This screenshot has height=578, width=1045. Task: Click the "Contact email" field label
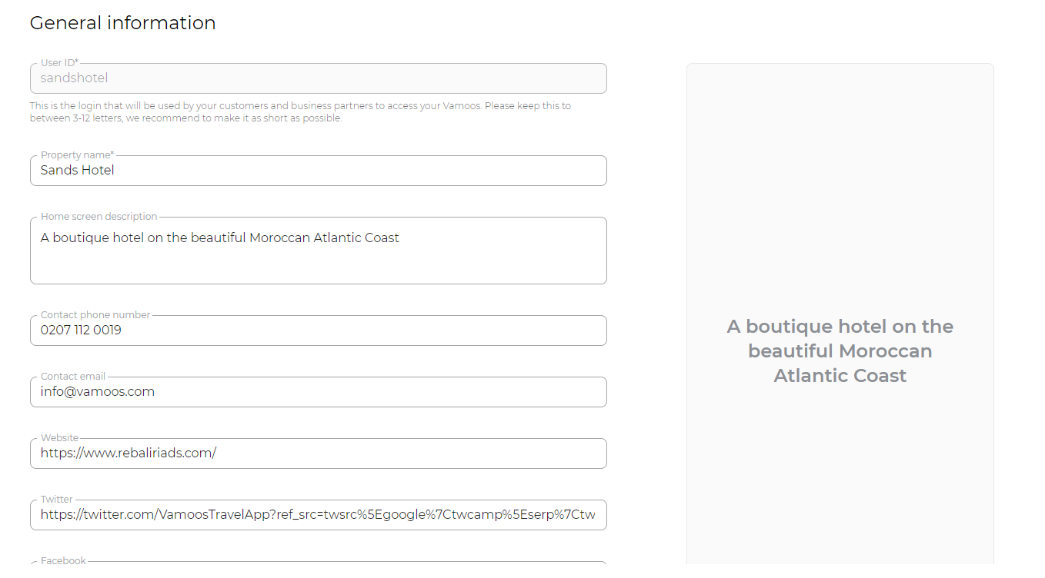[x=73, y=377]
